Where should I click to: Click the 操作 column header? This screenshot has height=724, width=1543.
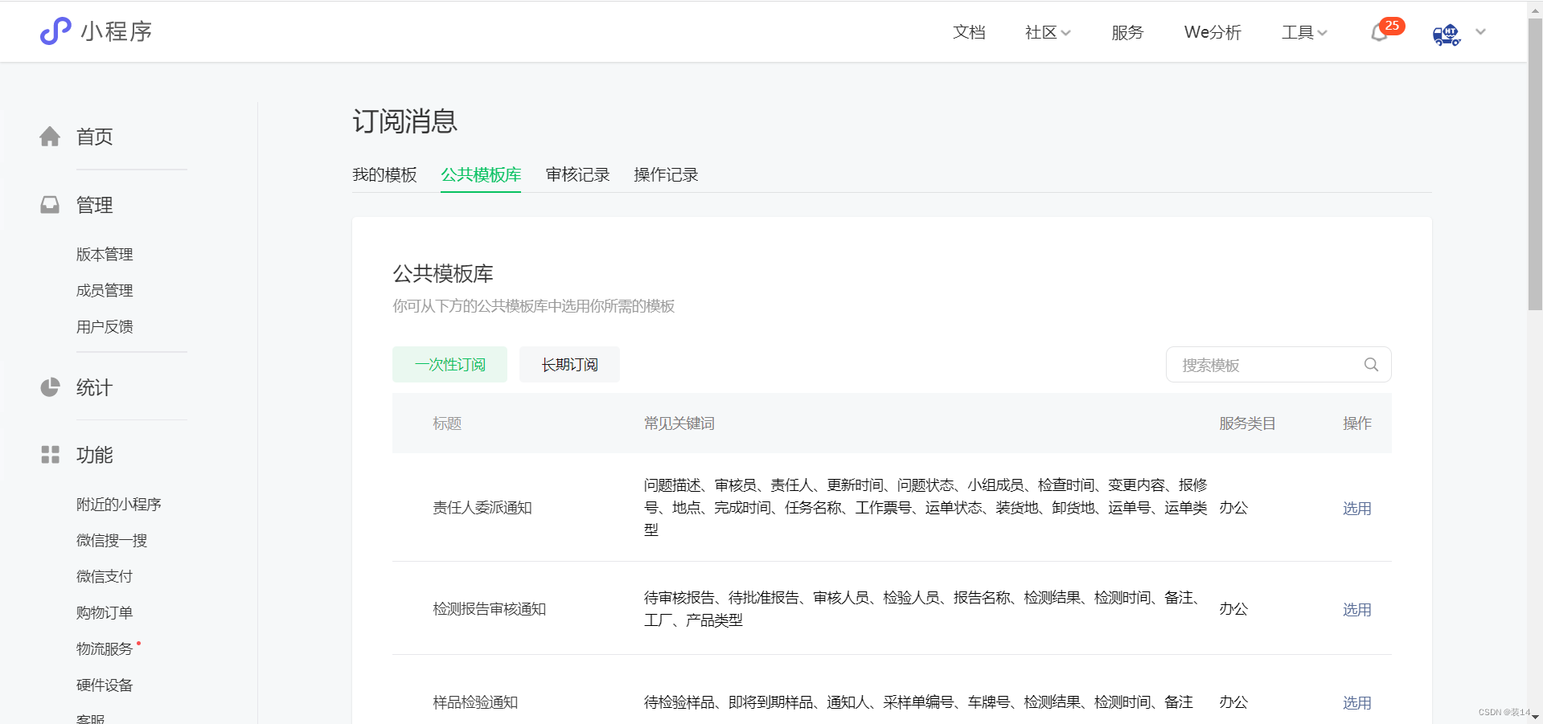(1357, 423)
